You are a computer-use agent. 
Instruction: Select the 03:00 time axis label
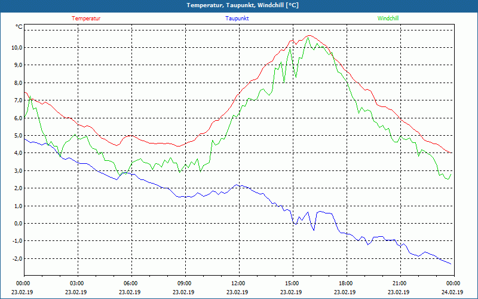[77, 283]
